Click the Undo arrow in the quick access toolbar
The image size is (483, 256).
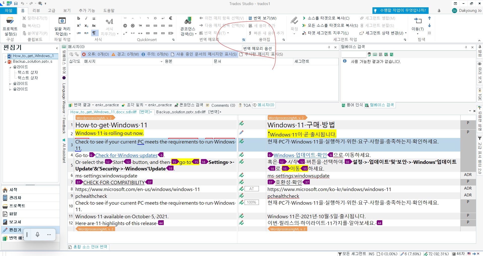tap(22, 4)
